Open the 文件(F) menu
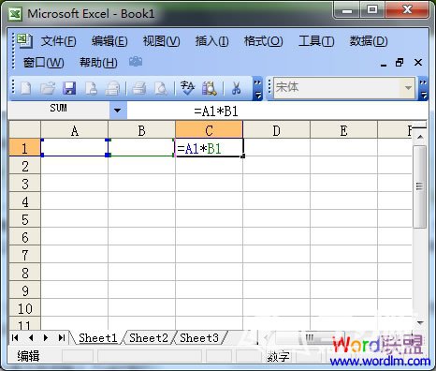The height and width of the screenshot is (371, 436). 58,41
